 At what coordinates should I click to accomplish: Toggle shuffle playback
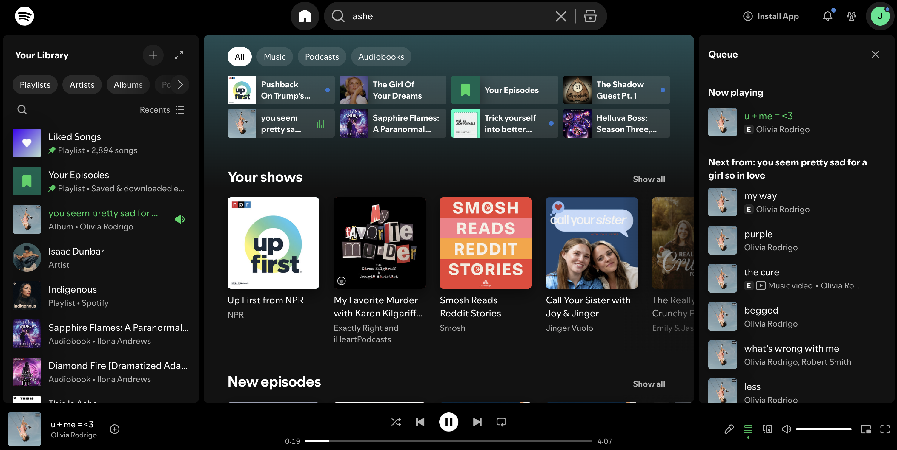[396, 422]
